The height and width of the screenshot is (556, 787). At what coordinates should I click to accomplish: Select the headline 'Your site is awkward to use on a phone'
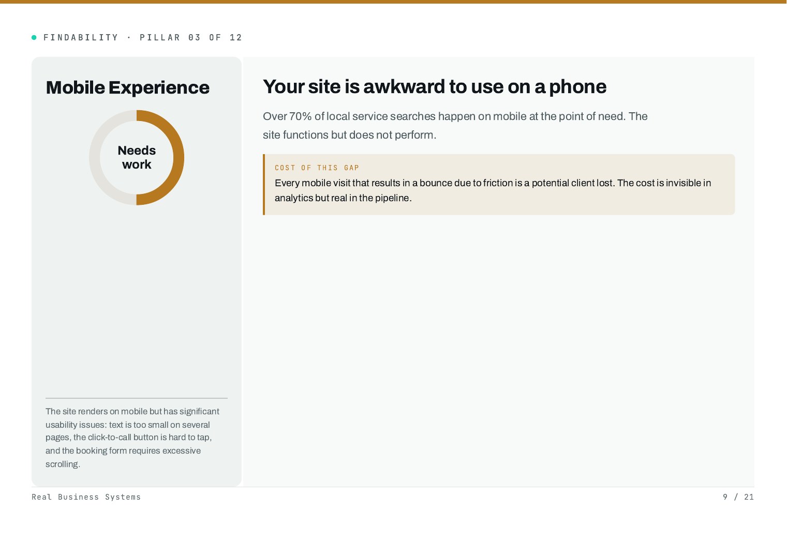point(435,86)
